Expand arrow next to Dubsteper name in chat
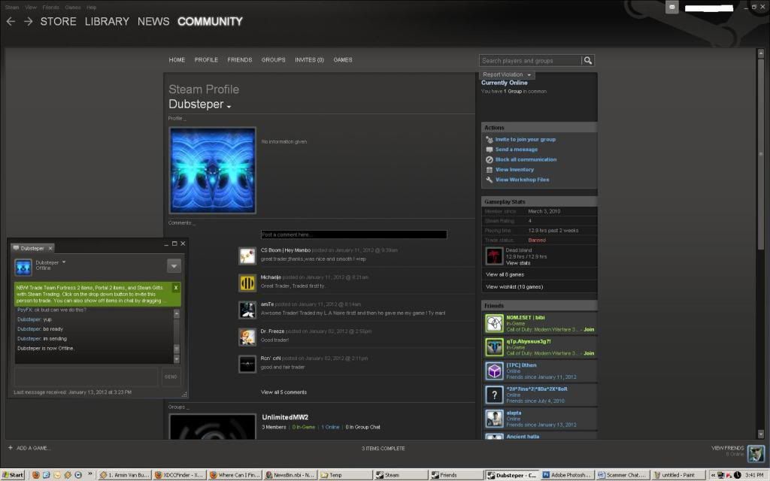 click(64, 262)
